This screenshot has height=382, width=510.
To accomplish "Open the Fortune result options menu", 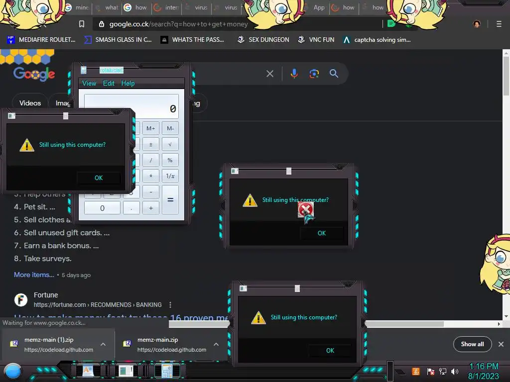I will pos(170,305).
